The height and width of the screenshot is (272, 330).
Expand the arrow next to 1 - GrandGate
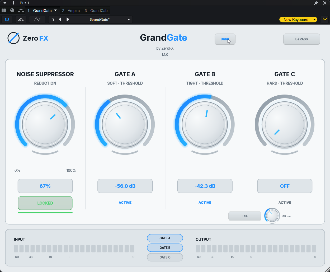55,11
